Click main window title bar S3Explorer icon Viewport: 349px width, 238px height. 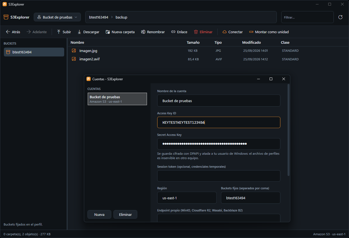point(5,4)
